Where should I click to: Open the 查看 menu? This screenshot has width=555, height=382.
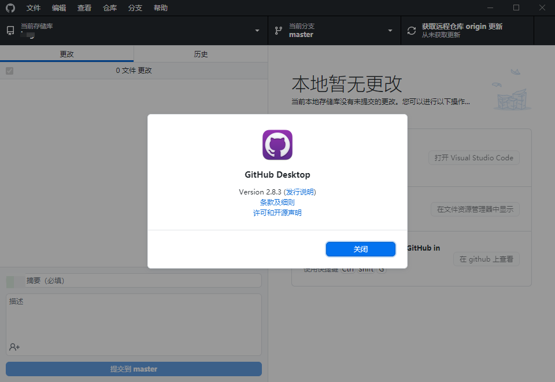tap(84, 8)
